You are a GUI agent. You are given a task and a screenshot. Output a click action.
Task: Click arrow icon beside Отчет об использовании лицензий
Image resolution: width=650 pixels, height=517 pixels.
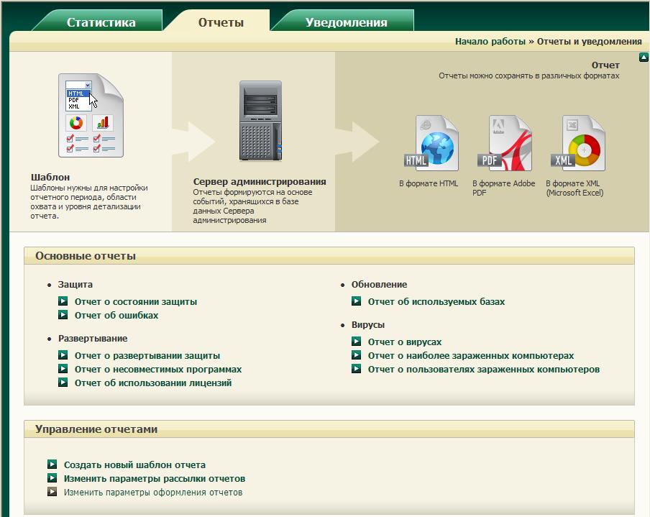[x=63, y=383]
